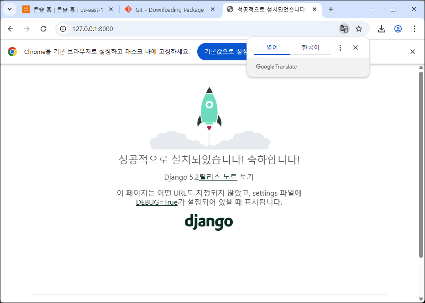Viewport: 425px width, 303px height.
Task: Dismiss the default browser infobar
Action: click(x=413, y=52)
